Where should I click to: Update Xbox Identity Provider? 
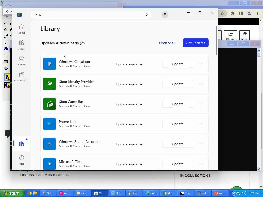[177, 84]
